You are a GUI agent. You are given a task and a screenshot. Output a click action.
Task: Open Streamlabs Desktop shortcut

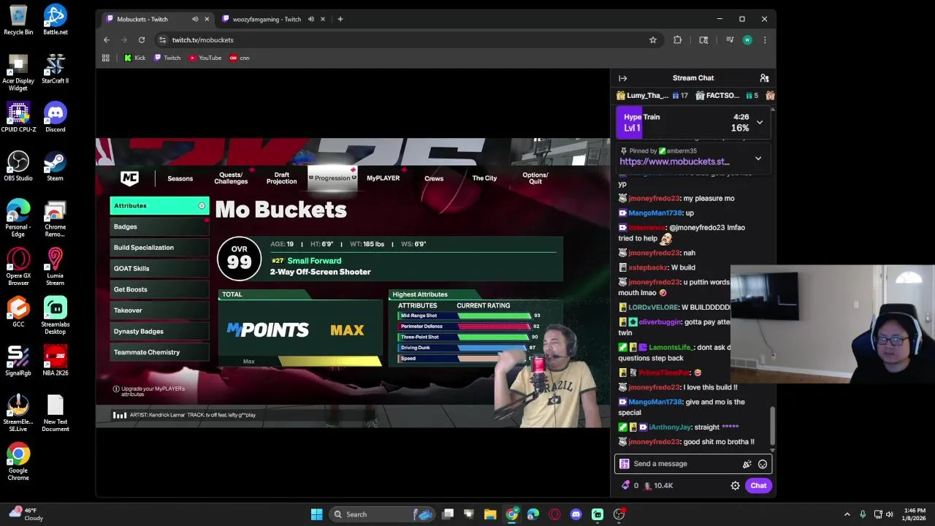[55, 314]
